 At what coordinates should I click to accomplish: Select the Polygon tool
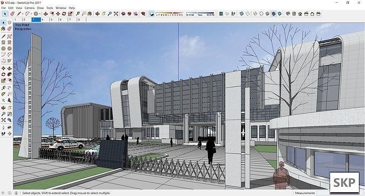click(x=9, y=49)
